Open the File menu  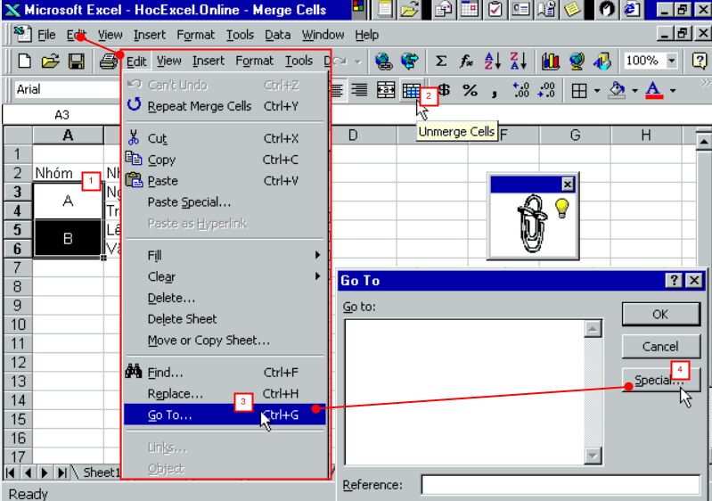pyautogui.click(x=46, y=35)
